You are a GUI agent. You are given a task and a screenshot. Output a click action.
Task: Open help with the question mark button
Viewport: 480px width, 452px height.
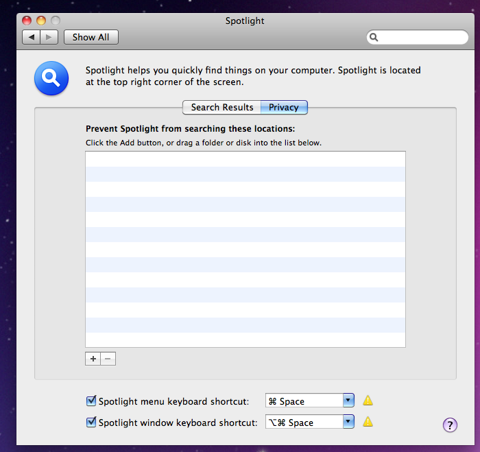click(x=450, y=425)
